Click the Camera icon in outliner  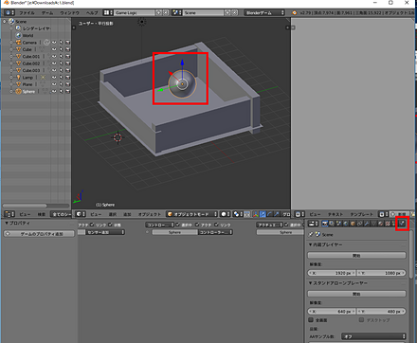[18, 43]
